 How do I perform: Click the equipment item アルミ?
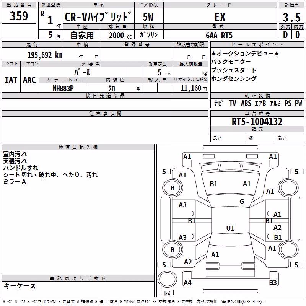[x=275, y=103]
